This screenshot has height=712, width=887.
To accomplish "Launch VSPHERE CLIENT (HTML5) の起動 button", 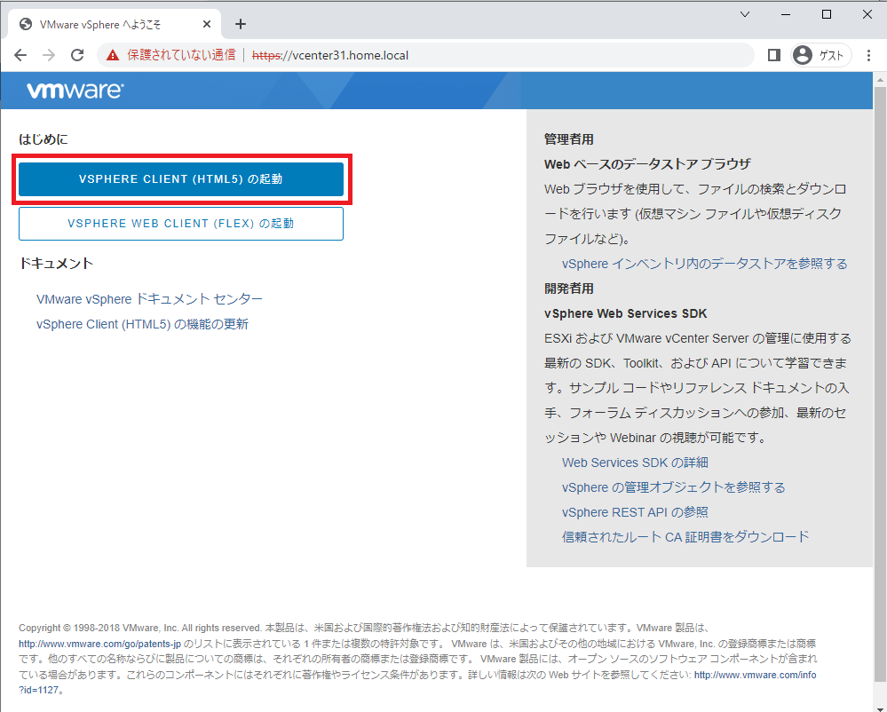I will (181, 179).
